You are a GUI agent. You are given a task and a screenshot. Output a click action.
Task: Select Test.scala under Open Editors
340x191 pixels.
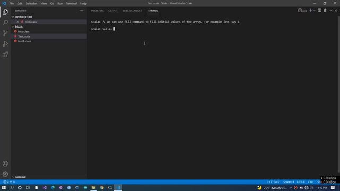31,22
